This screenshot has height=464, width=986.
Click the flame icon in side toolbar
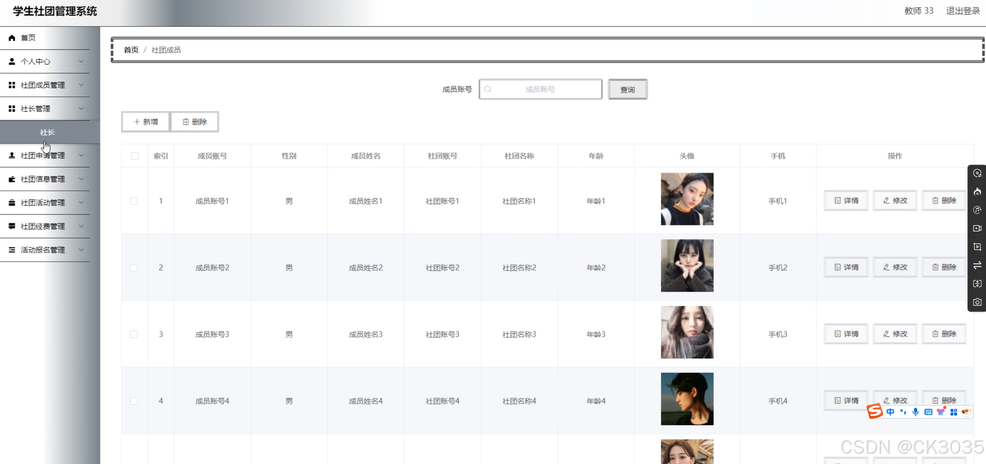[x=977, y=191]
